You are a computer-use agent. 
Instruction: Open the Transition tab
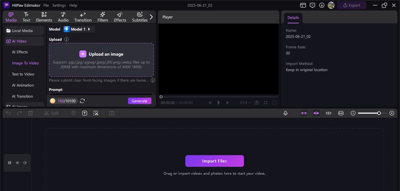[83, 17]
